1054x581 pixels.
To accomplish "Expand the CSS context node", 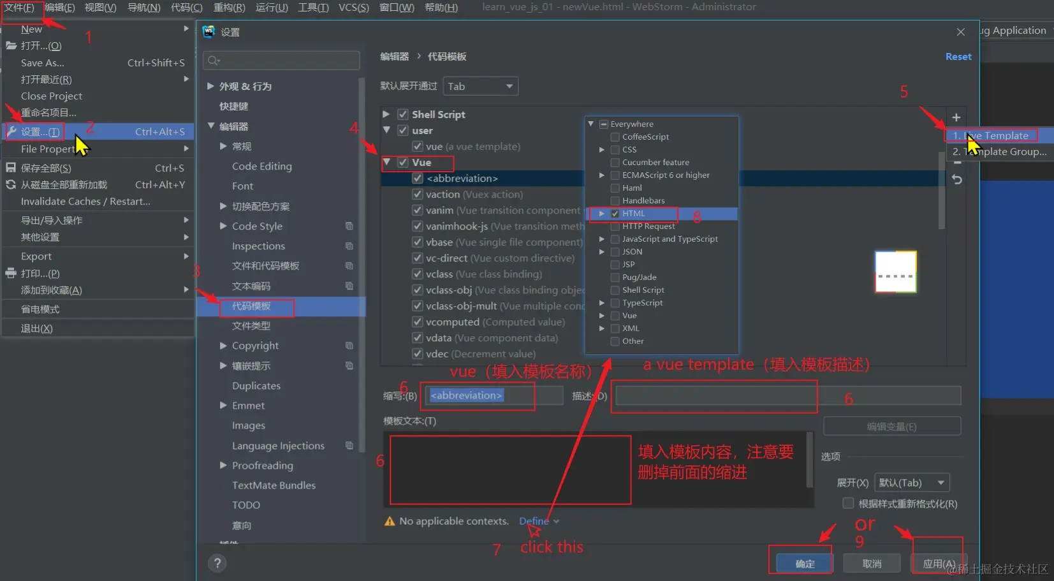I will tap(601, 150).
